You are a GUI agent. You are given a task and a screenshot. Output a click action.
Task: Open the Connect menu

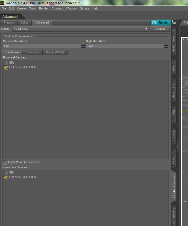tap(57, 8)
